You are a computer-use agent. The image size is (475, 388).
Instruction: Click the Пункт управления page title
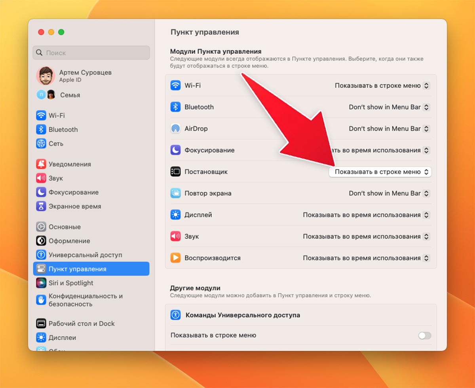click(x=205, y=32)
